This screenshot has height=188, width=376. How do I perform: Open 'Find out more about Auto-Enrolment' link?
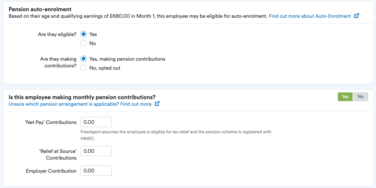tap(309, 16)
